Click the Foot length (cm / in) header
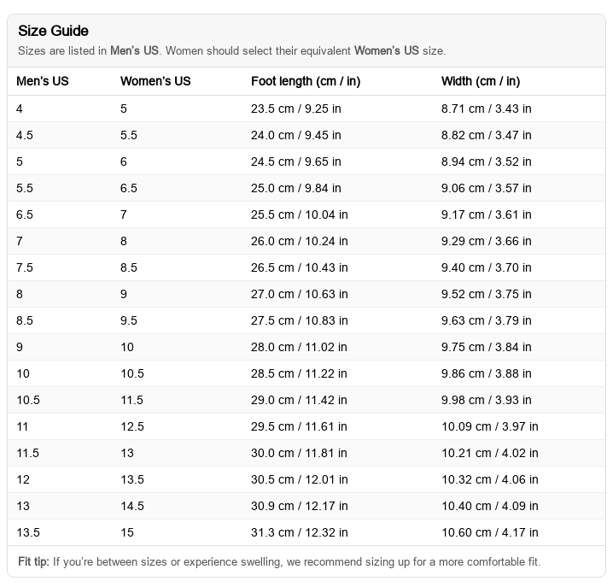The height and width of the screenshot is (587, 613). pyautogui.click(x=305, y=82)
